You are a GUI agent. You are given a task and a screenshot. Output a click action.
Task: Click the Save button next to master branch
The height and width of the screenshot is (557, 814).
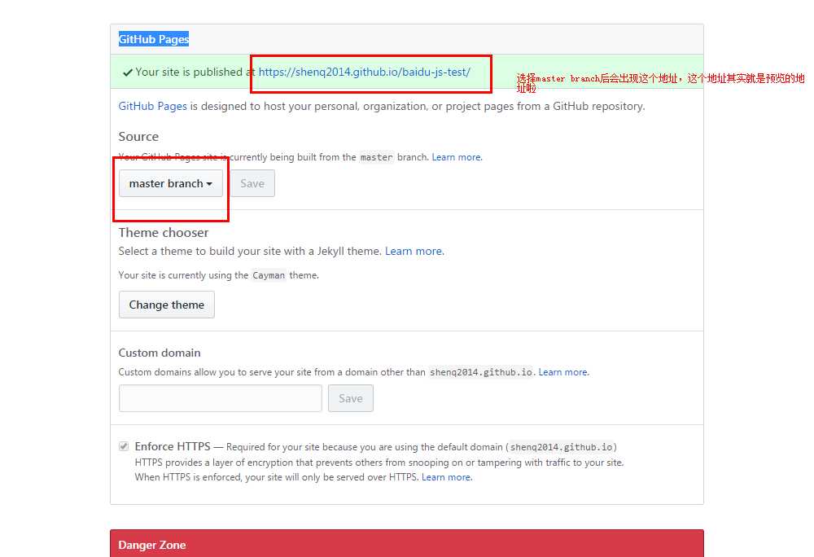click(x=252, y=184)
